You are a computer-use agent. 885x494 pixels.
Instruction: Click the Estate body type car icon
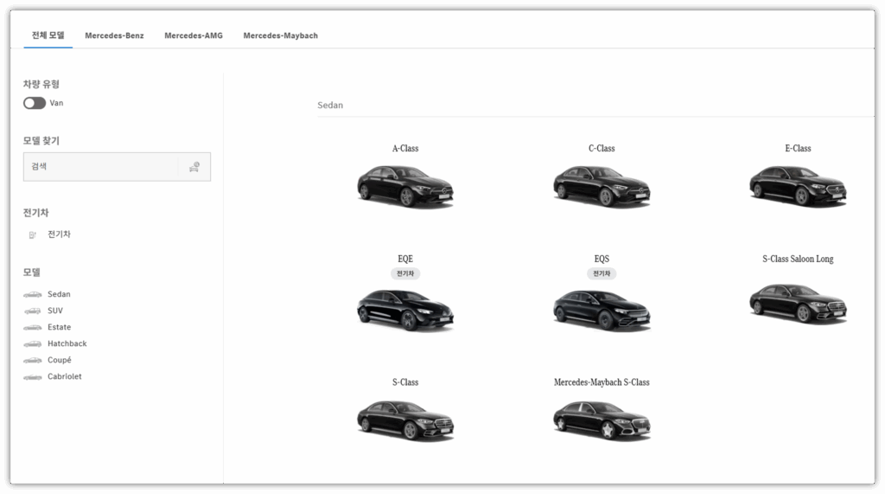tap(32, 328)
